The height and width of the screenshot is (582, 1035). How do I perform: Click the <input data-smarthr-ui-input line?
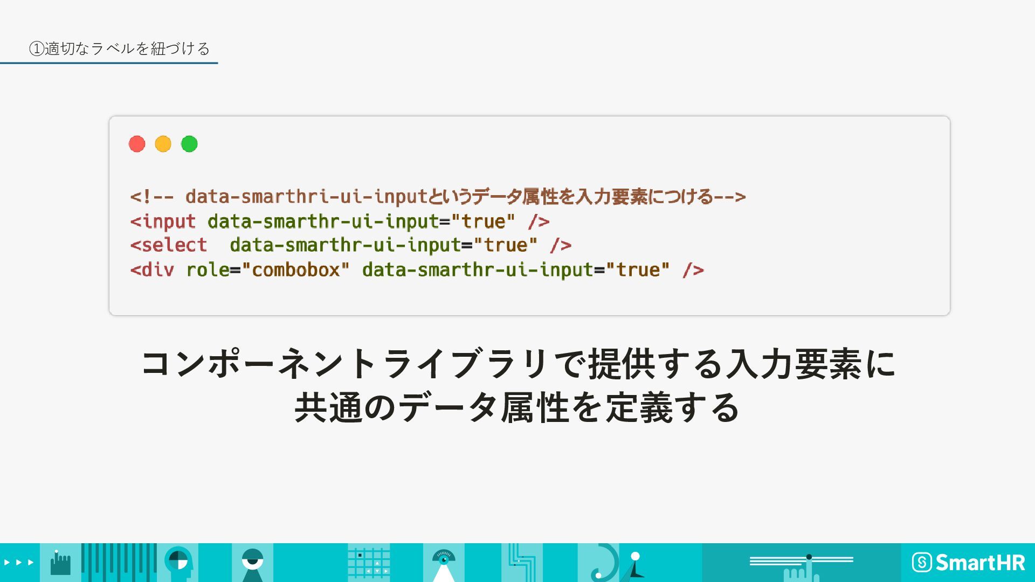point(340,221)
